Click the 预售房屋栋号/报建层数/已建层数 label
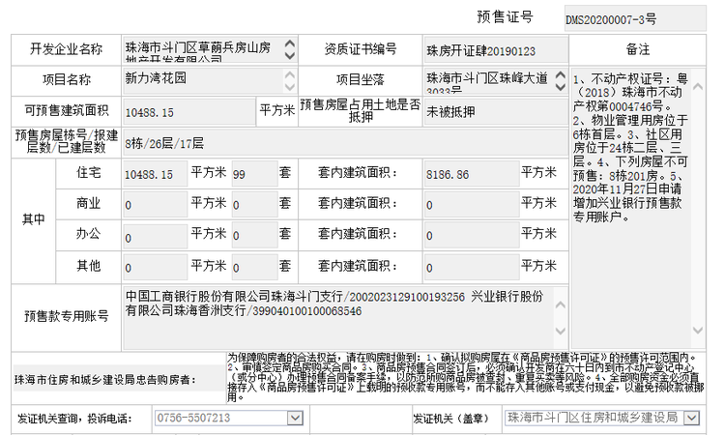725x435 pixels. [66, 141]
